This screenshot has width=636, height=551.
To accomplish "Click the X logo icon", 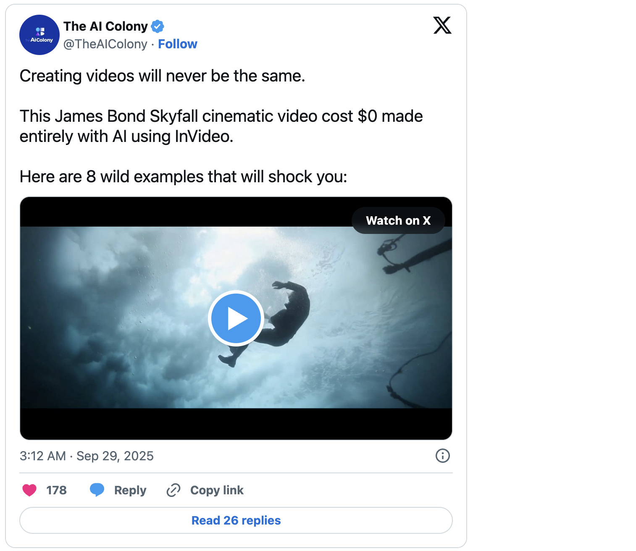I will (442, 25).
